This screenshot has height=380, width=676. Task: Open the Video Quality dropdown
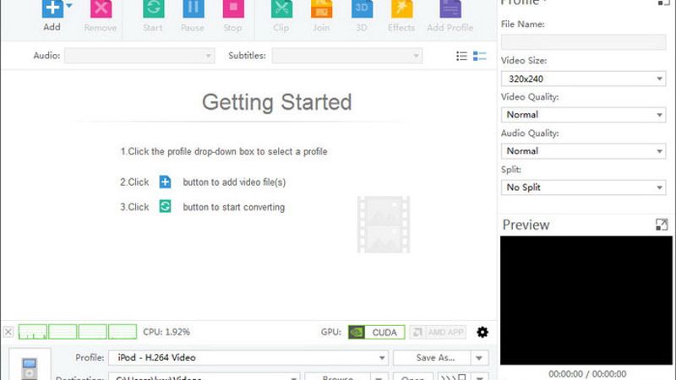click(x=583, y=115)
